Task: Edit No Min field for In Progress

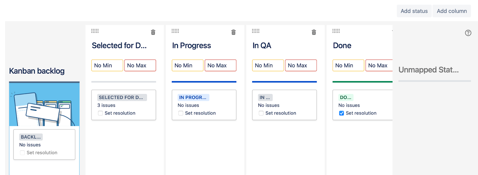Action: click(187, 66)
